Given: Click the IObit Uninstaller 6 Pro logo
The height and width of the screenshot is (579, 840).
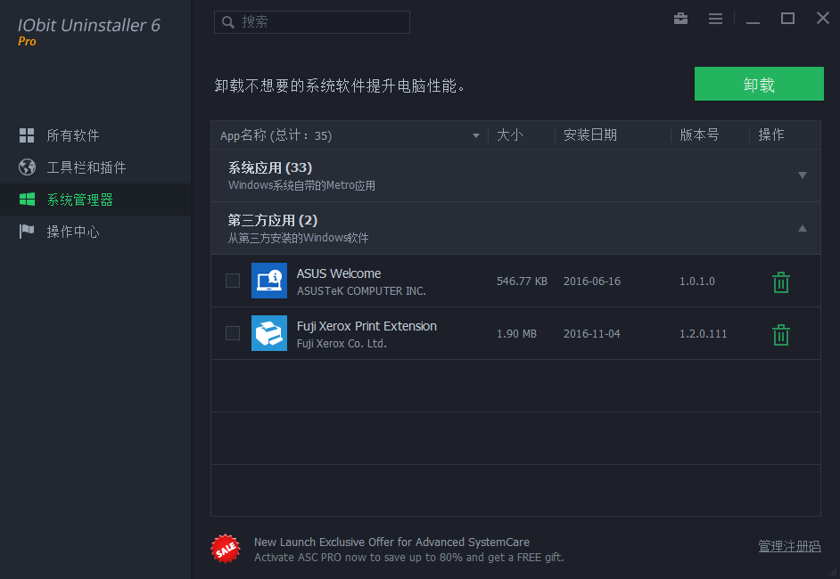Looking at the screenshot, I should [88, 31].
